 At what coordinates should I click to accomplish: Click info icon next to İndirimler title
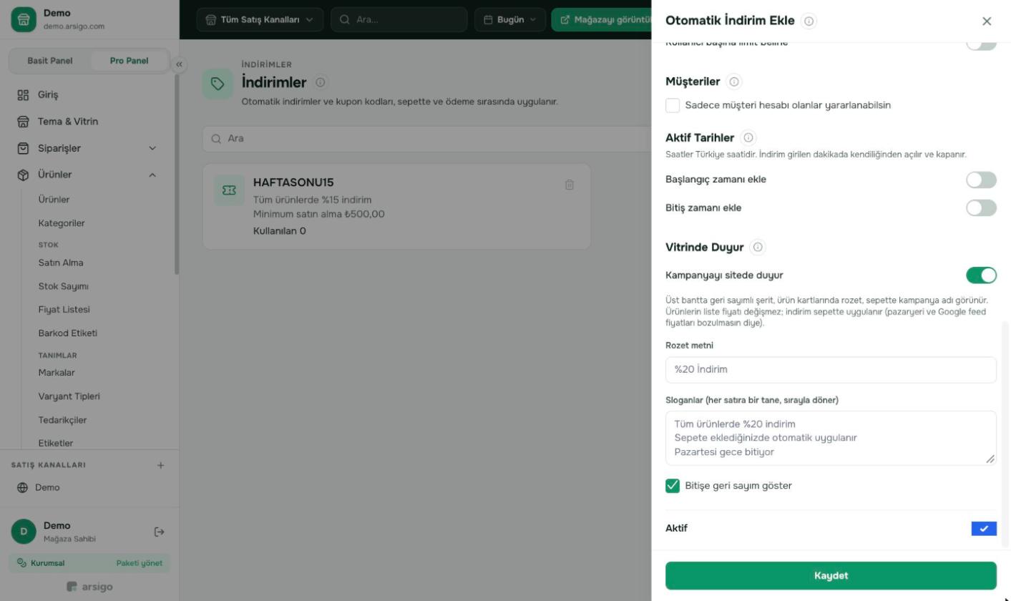[321, 82]
